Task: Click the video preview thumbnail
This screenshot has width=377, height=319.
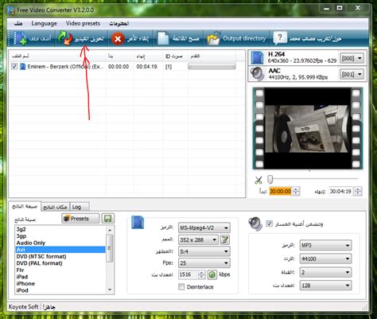Action: (x=308, y=129)
